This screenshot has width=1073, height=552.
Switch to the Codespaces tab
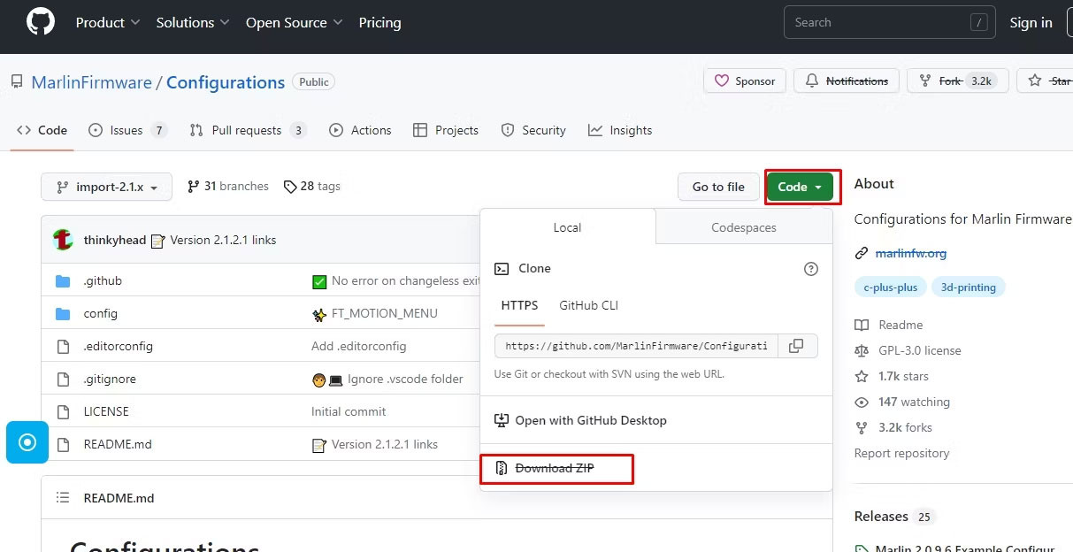click(x=743, y=227)
